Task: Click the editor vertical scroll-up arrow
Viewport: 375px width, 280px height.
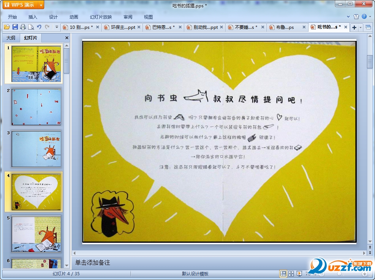Action: [x=370, y=36]
